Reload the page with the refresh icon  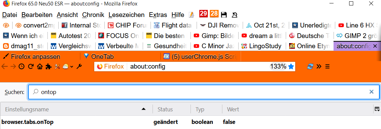[31, 67]
